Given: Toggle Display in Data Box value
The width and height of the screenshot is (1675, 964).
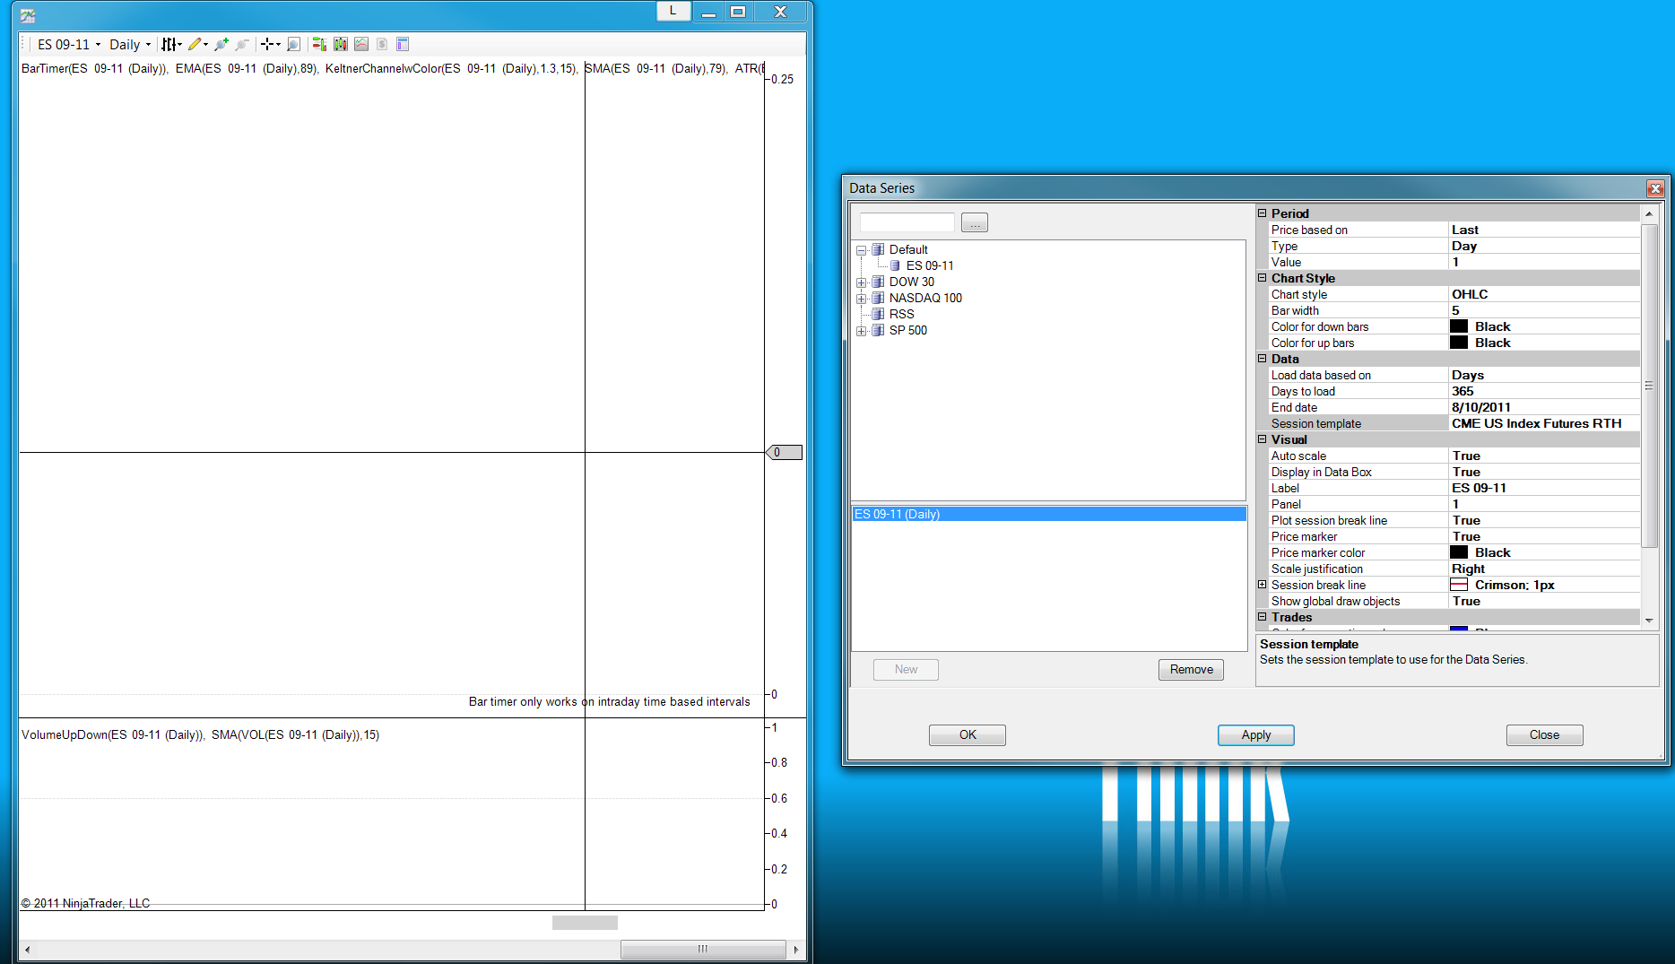Looking at the screenshot, I should point(1544,472).
